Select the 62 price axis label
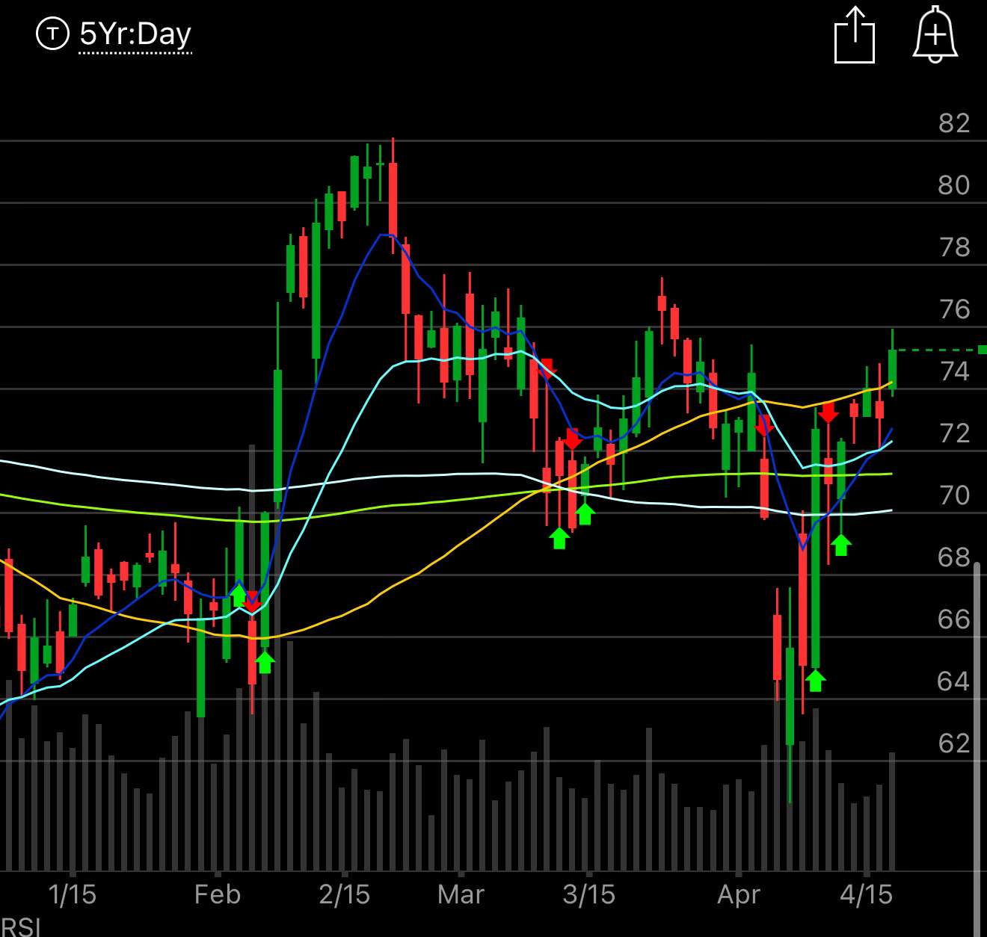 (953, 743)
